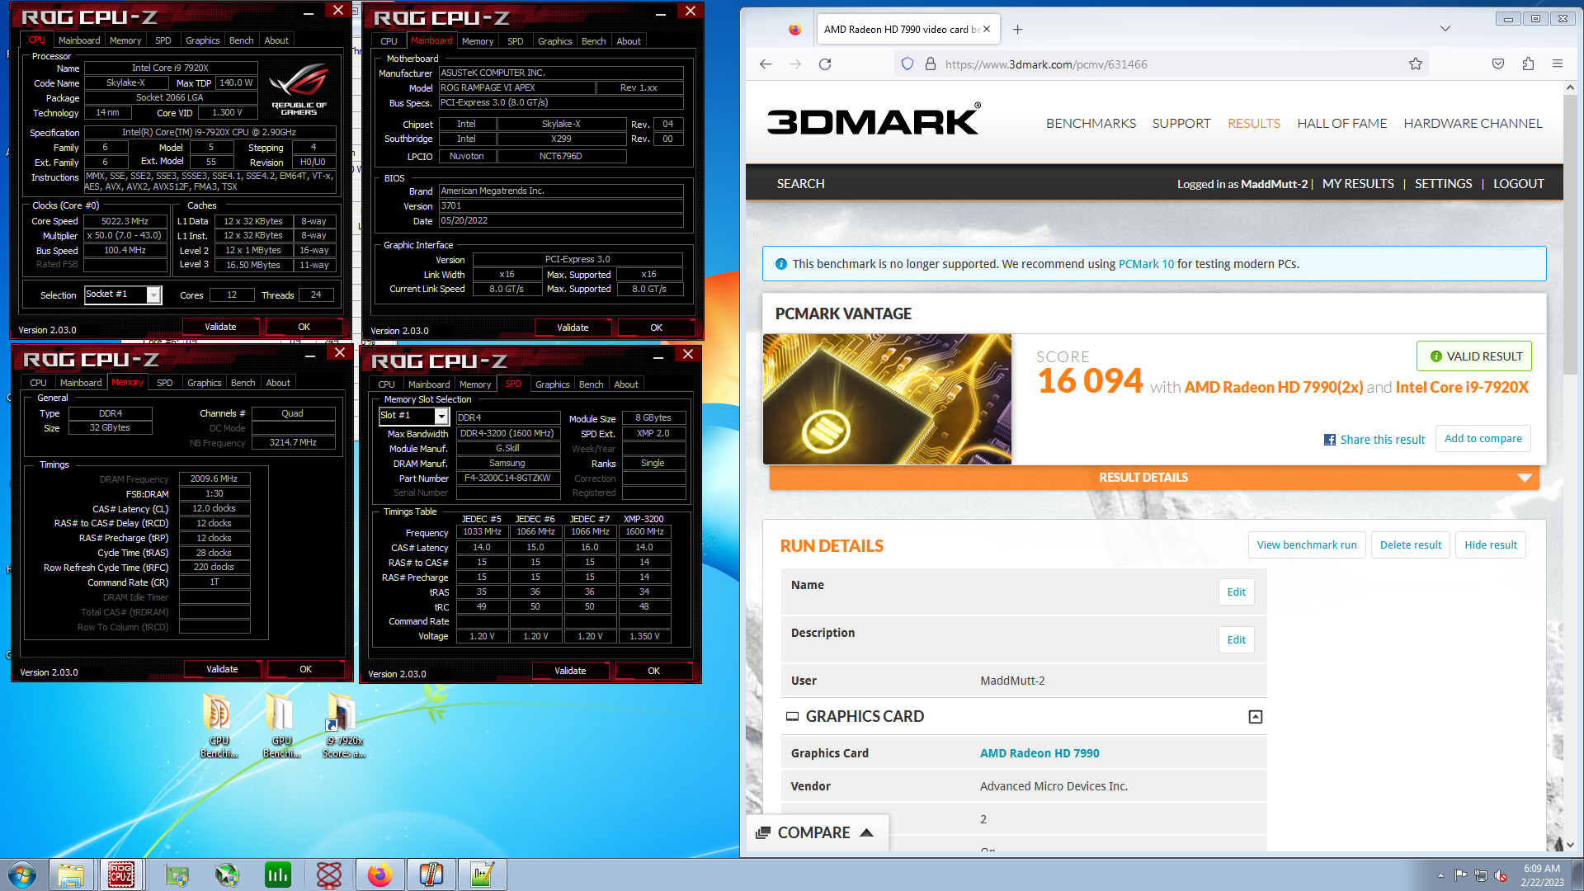
Task: Open the Slot #1 memory slot dropdown
Action: (441, 417)
